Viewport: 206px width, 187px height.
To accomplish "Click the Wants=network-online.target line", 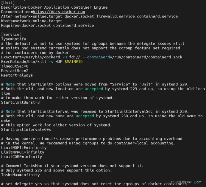I will click(32, 21).
